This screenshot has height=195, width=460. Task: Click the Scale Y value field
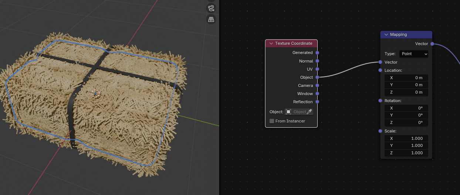point(406,145)
